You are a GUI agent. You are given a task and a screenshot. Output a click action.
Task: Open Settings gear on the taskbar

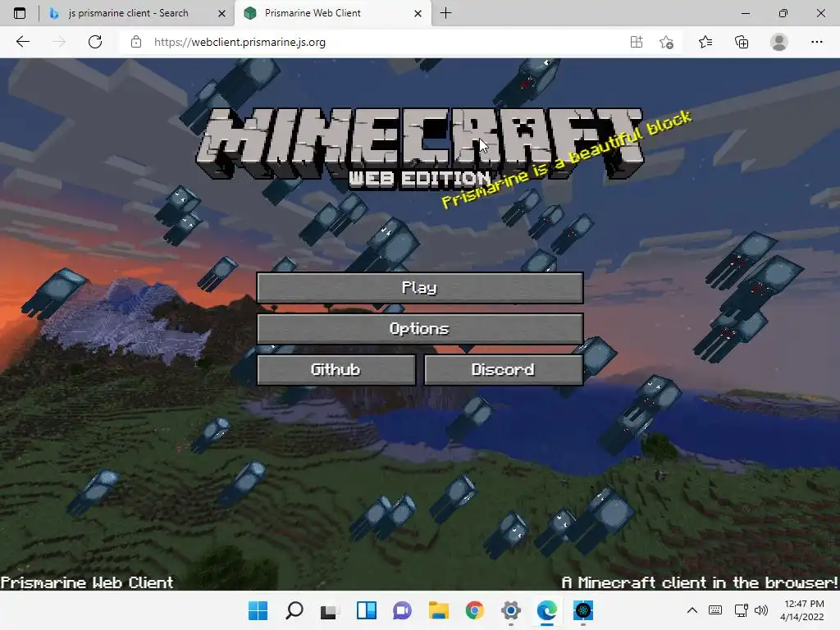(x=511, y=610)
